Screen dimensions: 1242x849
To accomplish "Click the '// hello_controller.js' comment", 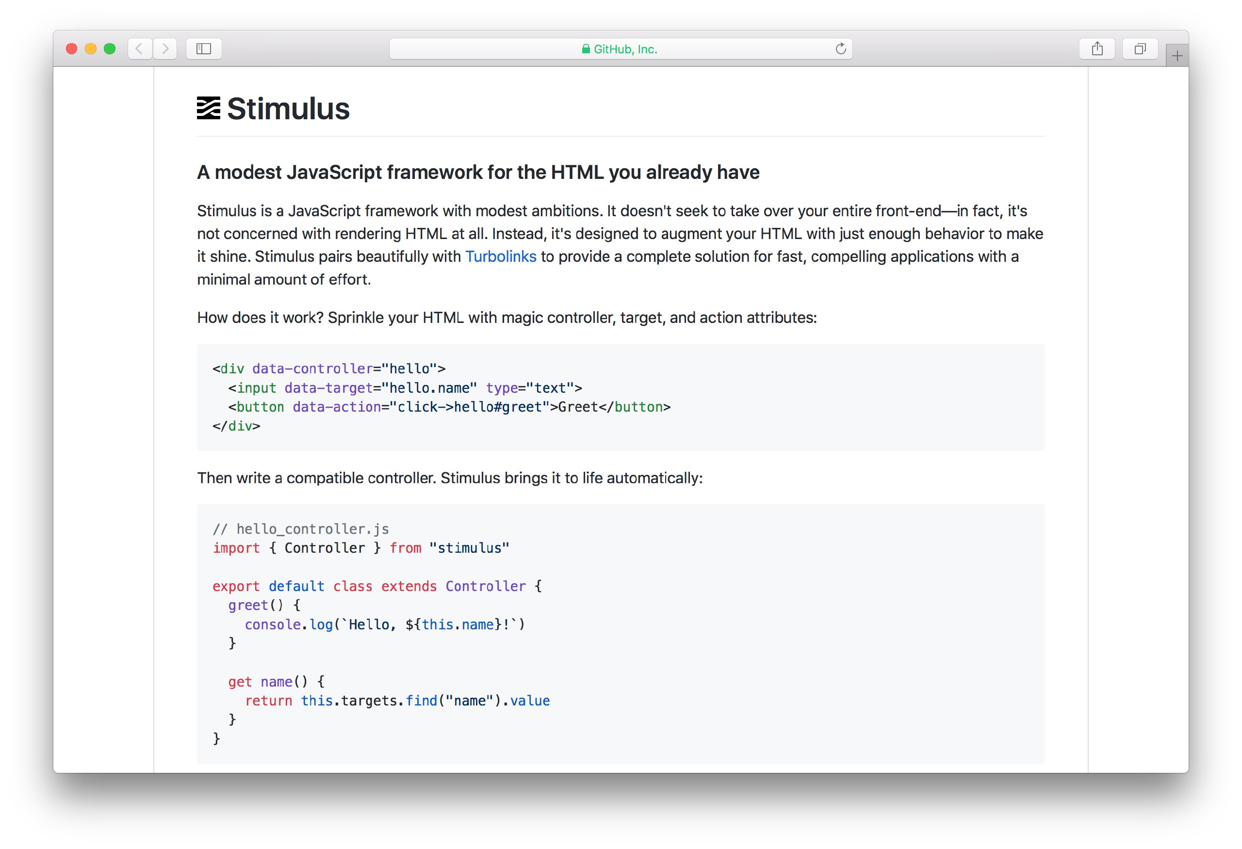I will tap(301, 529).
